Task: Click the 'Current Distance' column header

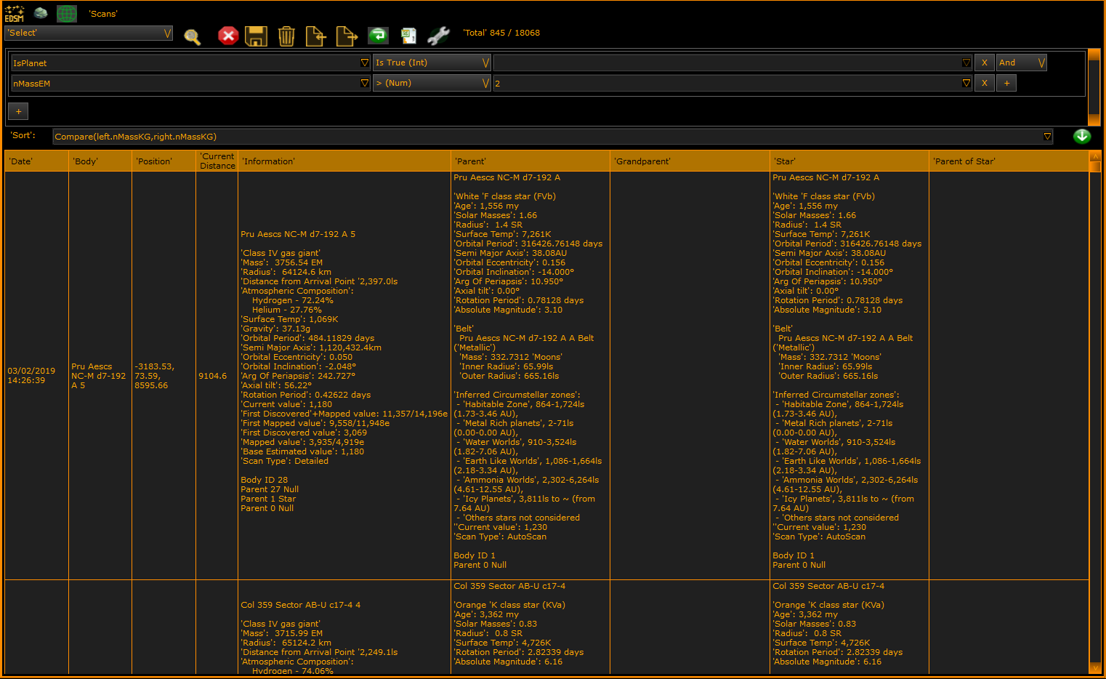Action: click(x=217, y=161)
